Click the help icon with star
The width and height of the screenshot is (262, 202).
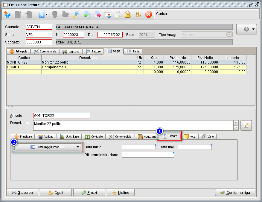(x=7, y=14)
